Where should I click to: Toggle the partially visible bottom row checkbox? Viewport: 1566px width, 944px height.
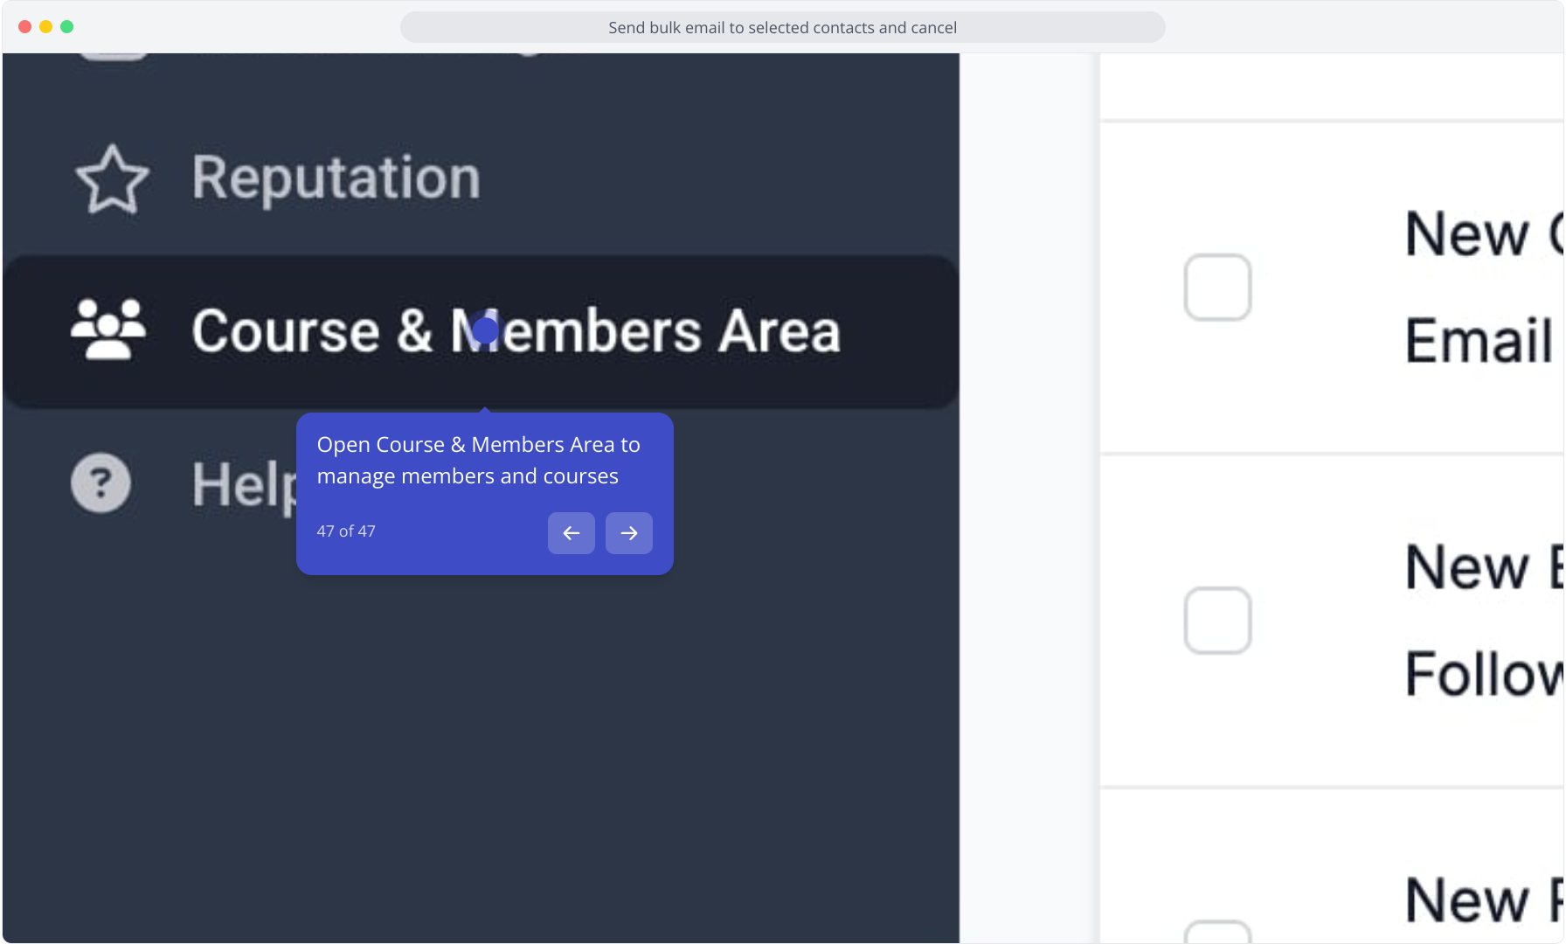coord(1217,932)
